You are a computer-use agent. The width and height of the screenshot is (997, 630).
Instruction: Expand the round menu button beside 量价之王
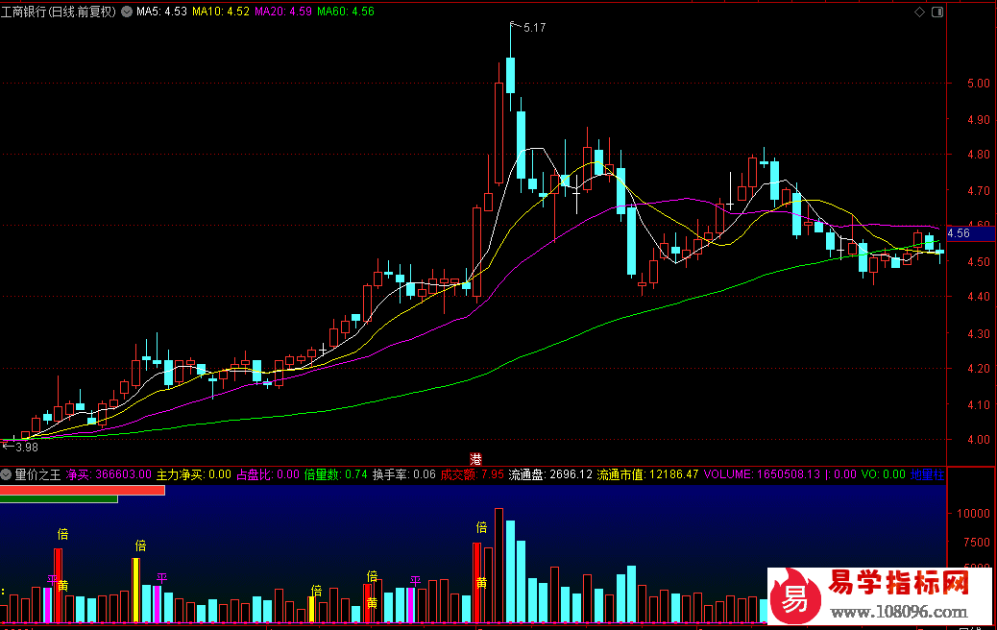[6, 474]
